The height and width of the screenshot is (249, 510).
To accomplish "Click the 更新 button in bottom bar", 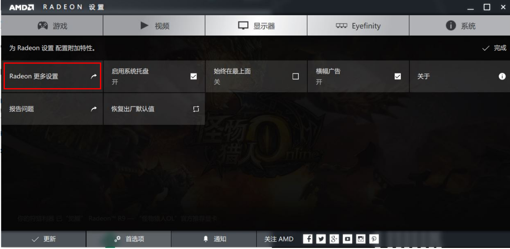I will (44, 239).
